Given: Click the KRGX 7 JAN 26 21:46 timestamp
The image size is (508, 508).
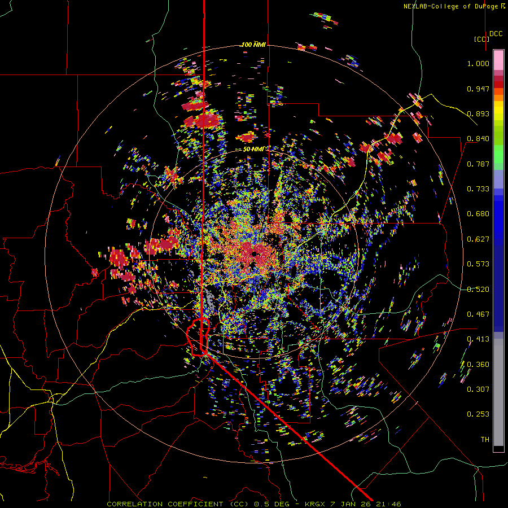Looking at the screenshot, I should coord(353,504).
